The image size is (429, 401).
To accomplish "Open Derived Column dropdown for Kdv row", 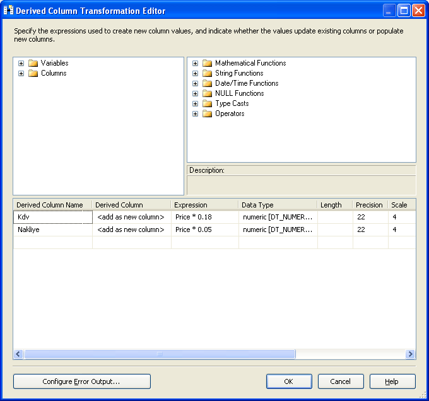I will coord(132,217).
